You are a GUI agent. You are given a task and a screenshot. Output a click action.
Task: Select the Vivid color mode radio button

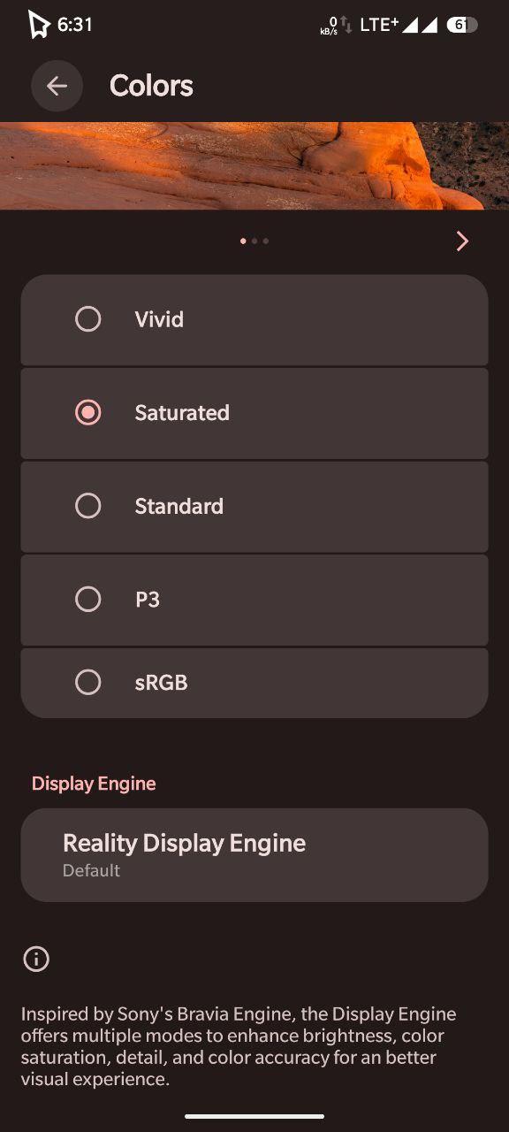tap(88, 319)
